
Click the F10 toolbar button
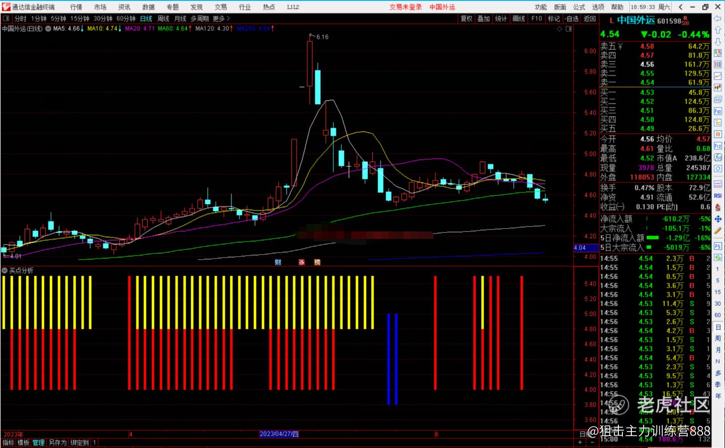[x=536, y=18]
